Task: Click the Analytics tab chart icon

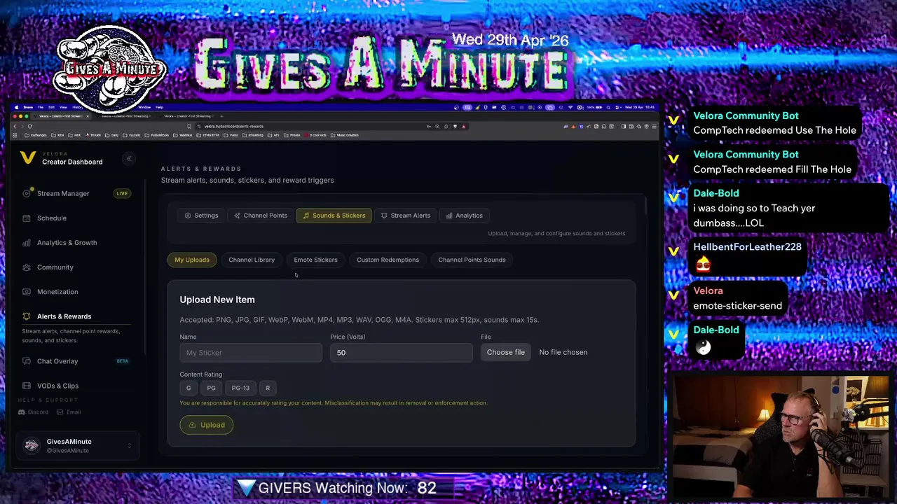Action: 449,216
